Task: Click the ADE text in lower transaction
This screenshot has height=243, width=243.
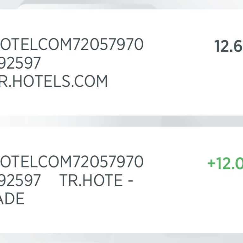Action: coord(12,199)
